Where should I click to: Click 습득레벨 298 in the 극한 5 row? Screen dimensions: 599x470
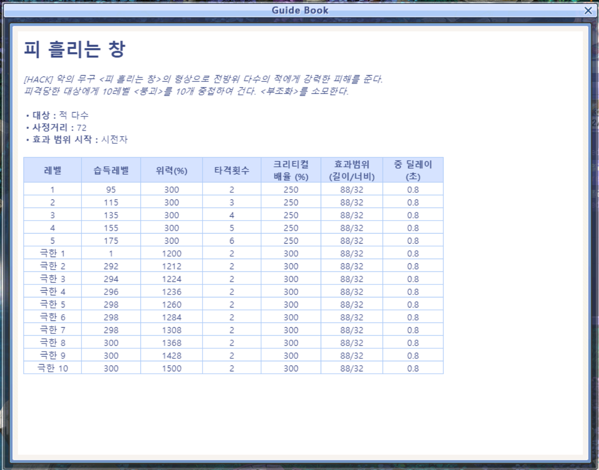pos(111,305)
